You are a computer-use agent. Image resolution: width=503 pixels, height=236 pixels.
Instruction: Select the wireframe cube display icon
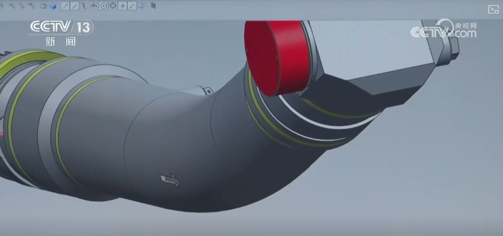coord(44,6)
